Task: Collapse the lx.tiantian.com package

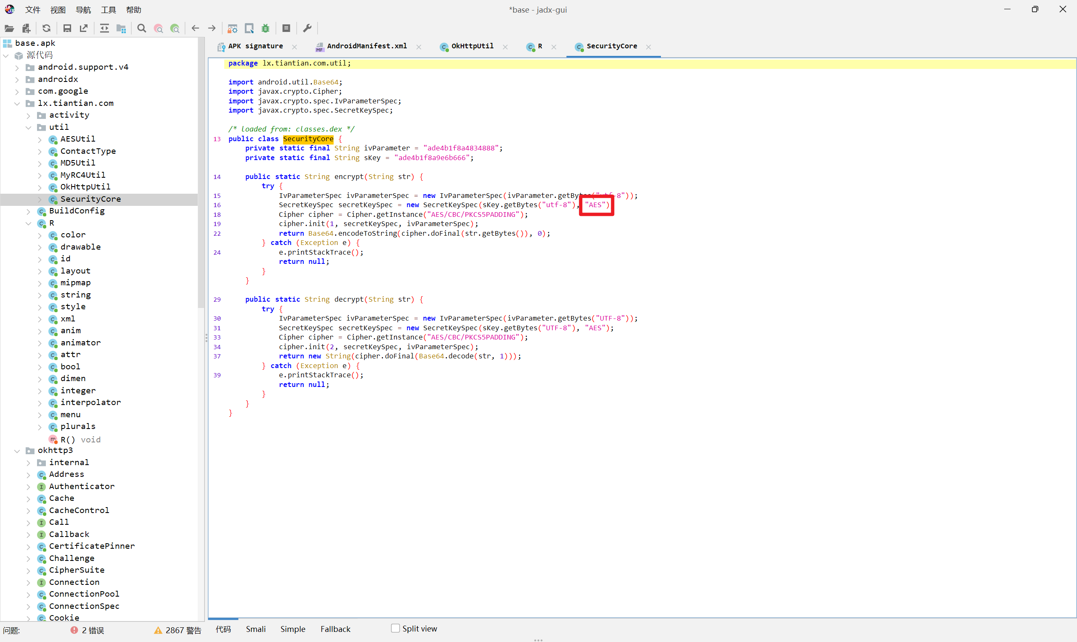Action: point(17,103)
